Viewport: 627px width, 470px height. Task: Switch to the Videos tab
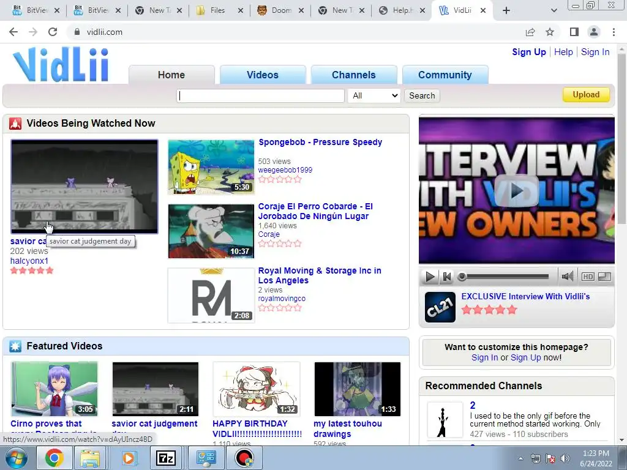(x=263, y=75)
